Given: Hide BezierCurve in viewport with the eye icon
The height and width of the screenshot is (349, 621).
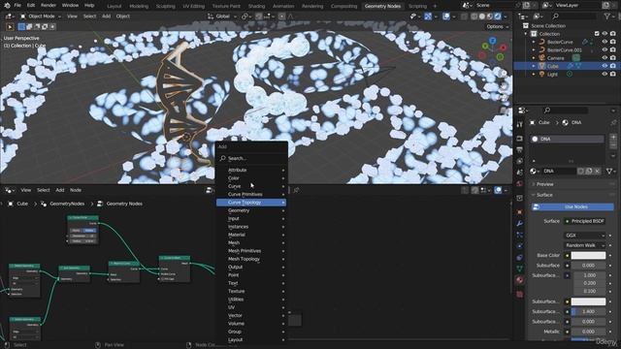Looking at the screenshot, I should click(605, 42).
